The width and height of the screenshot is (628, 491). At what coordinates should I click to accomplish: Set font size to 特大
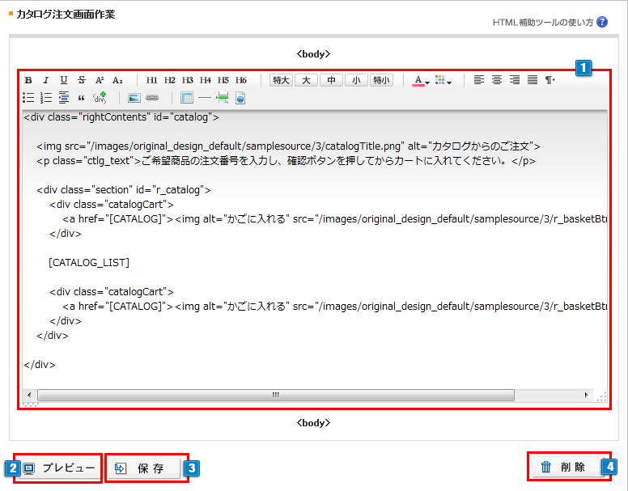click(x=281, y=80)
